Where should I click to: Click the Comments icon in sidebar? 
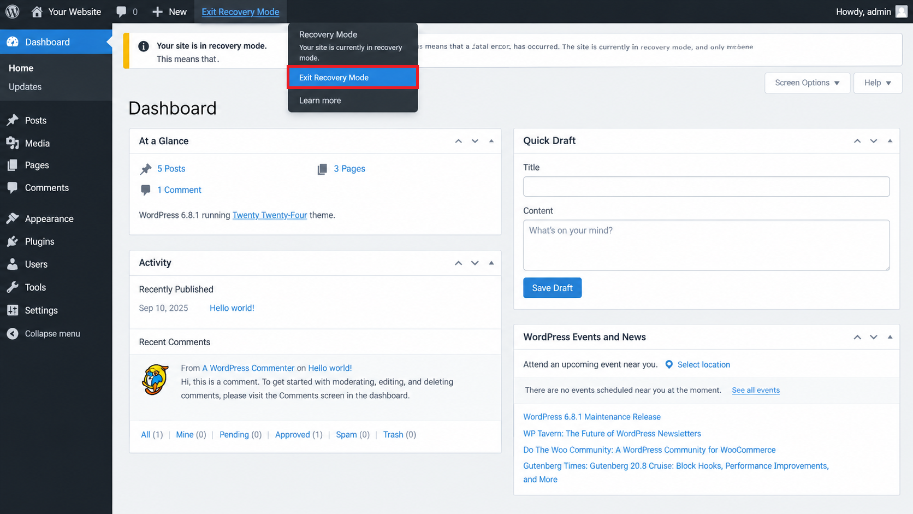point(13,187)
